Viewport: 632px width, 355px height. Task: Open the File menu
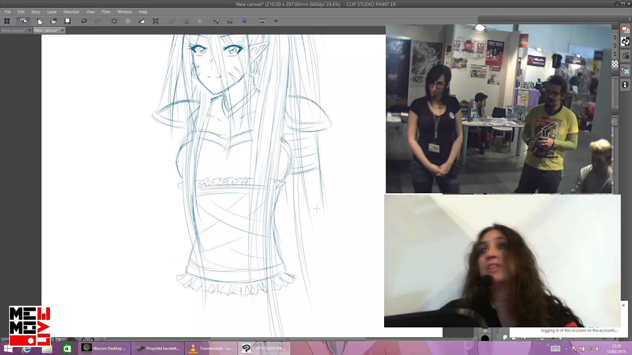point(7,12)
